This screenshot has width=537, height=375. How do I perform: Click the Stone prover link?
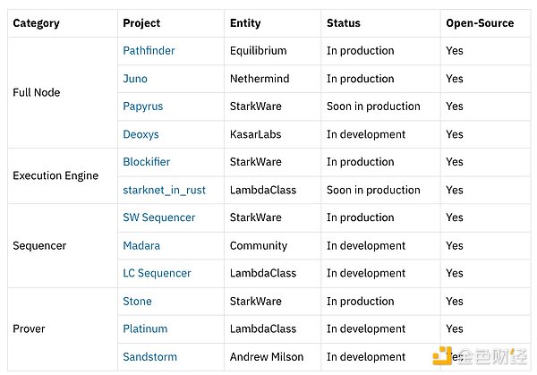point(137,302)
